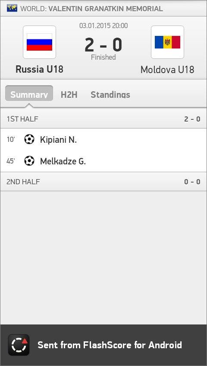207x366 pixels.
Task: Switch to the H2H tab
Action: pyautogui.click(x=69, y=95)
